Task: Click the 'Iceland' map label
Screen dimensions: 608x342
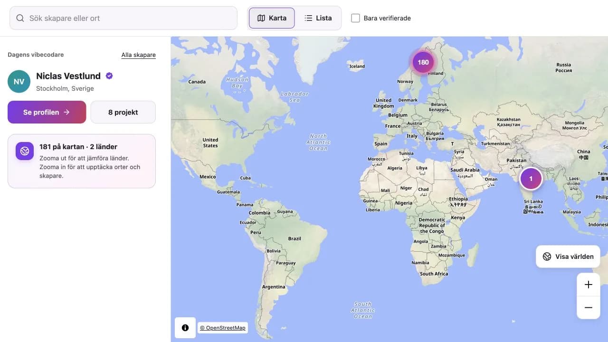Action: pyautogui.click(x=357, y=66)
